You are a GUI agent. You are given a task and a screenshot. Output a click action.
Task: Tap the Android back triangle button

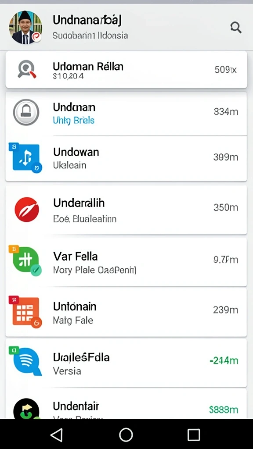click(57, 435)
